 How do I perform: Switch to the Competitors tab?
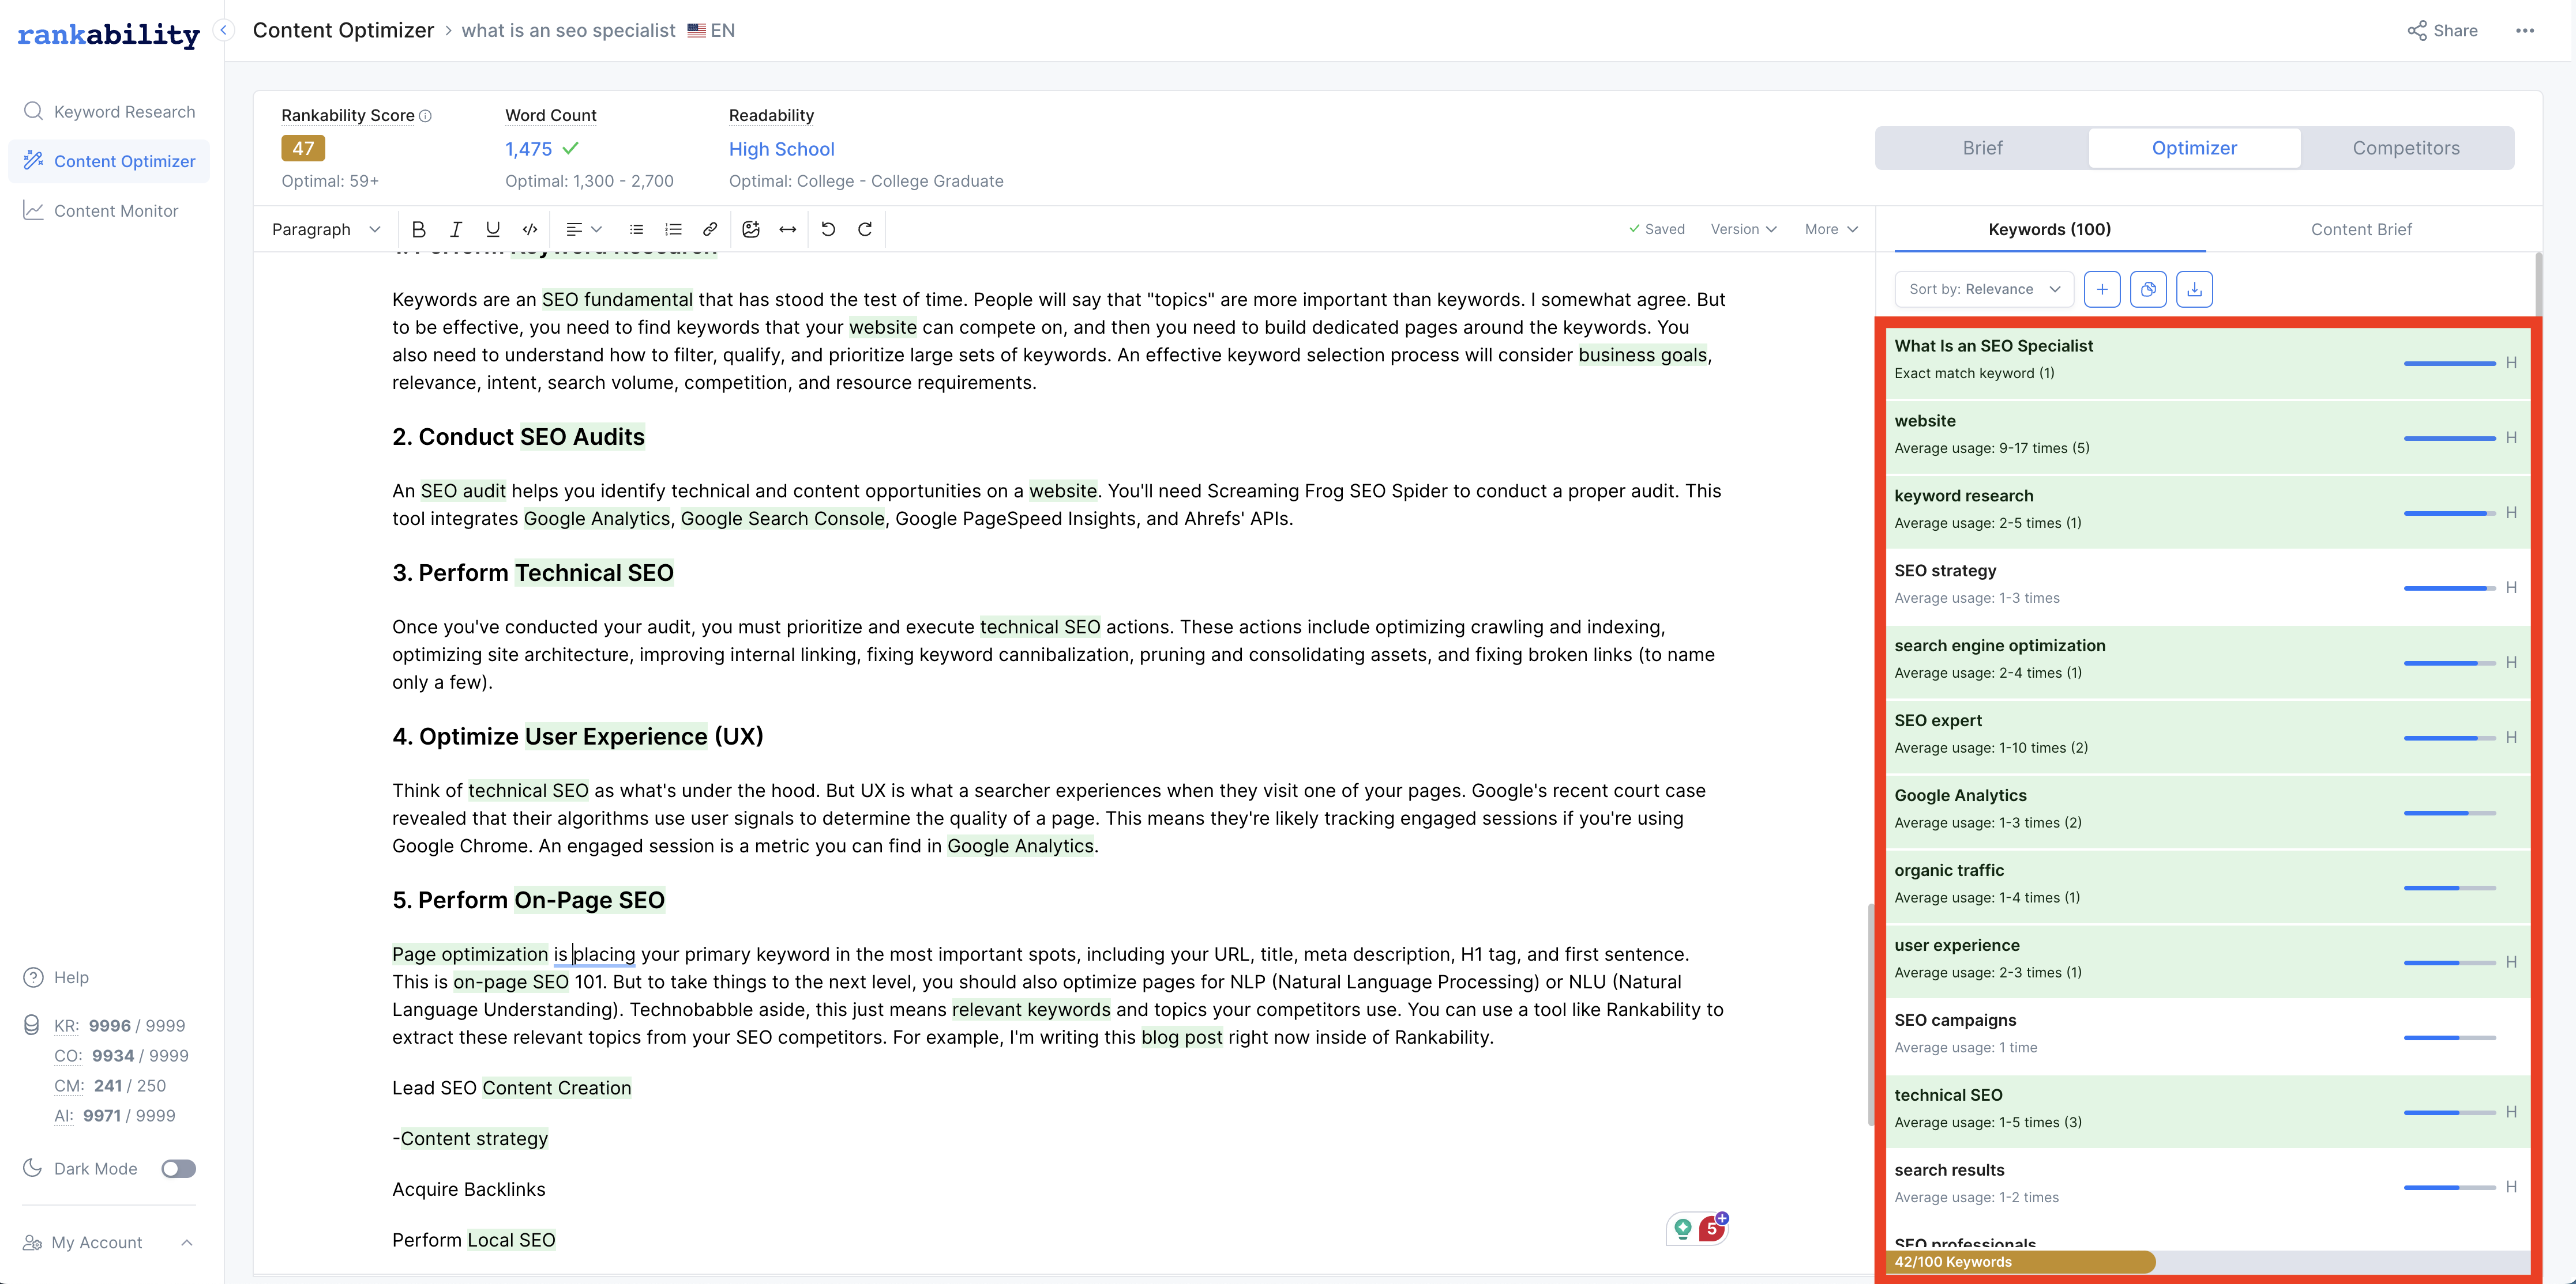pyautogui.click(x=2405, y=148)
